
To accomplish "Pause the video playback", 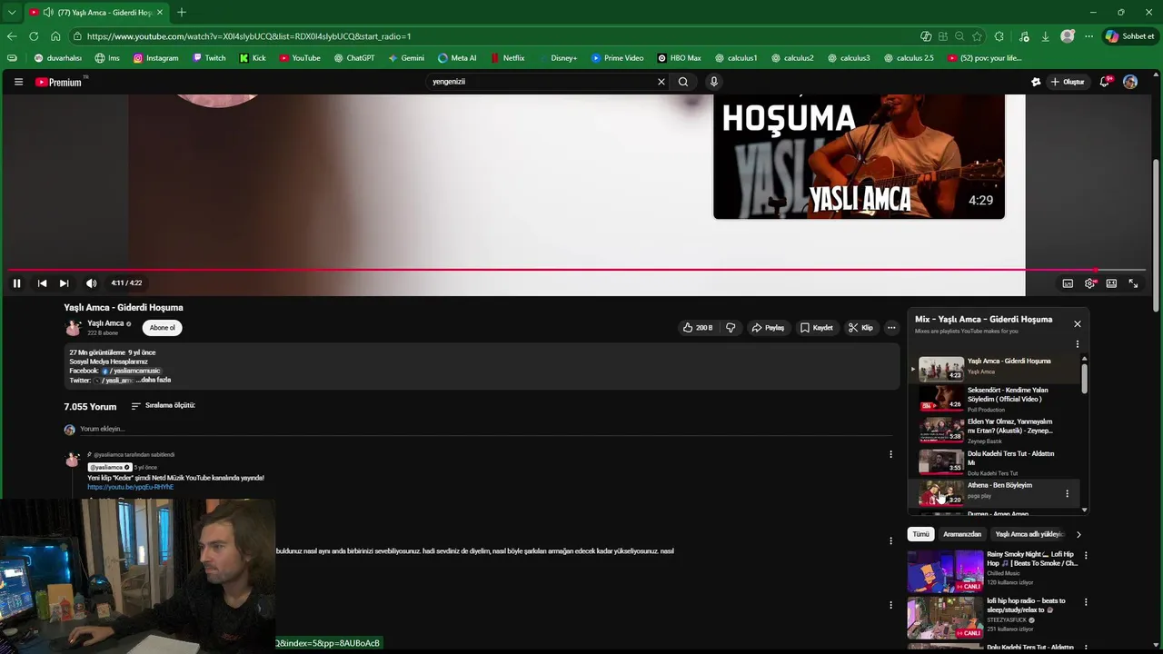I will (16, 283).
